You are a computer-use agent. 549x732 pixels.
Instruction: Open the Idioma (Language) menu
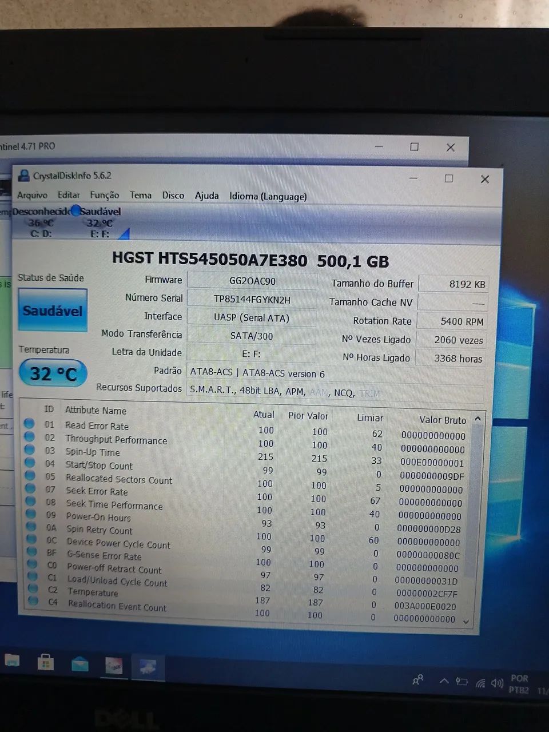268,196
